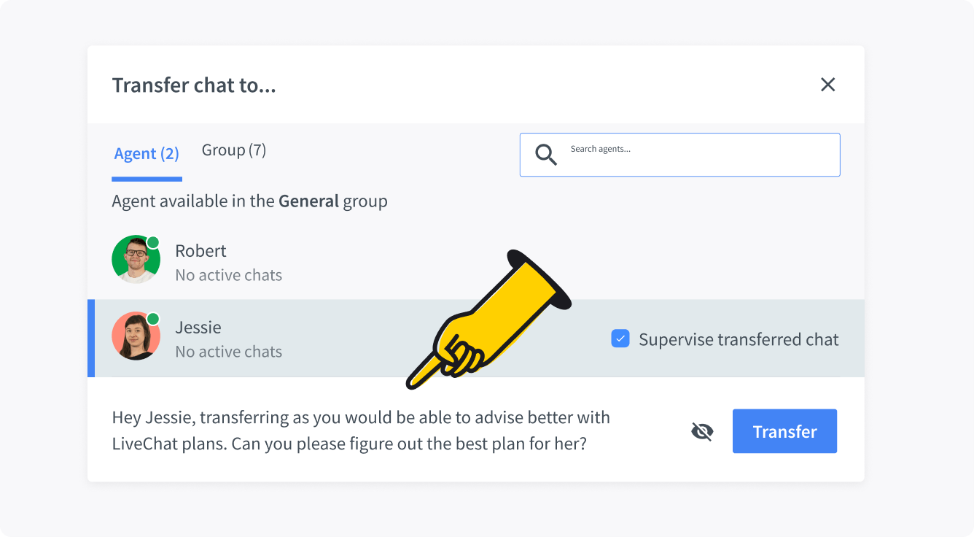Click the checkmark inside the supervise checkbox

tap(620, 339)
